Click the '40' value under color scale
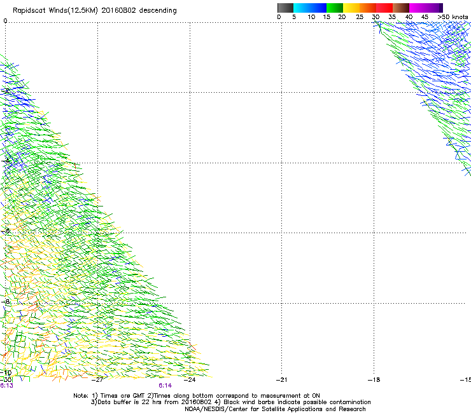This screenshot has height=413, width=471. pos(409,17)
